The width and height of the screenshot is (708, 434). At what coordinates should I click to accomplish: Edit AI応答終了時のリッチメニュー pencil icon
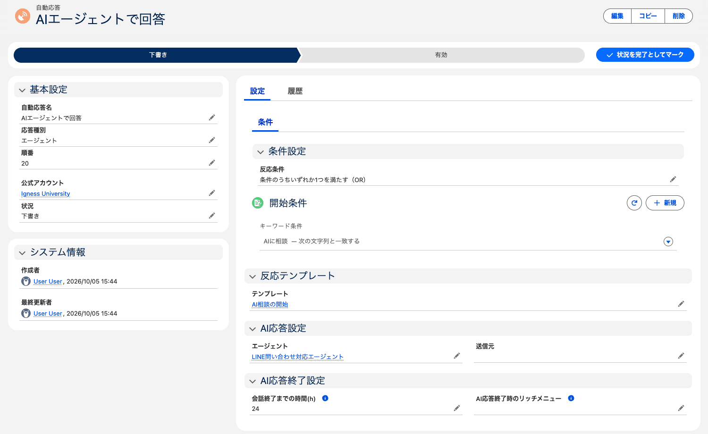point(681,408)
